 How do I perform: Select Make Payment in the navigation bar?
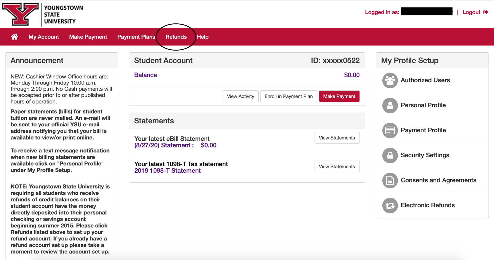[x=88, y=37]
